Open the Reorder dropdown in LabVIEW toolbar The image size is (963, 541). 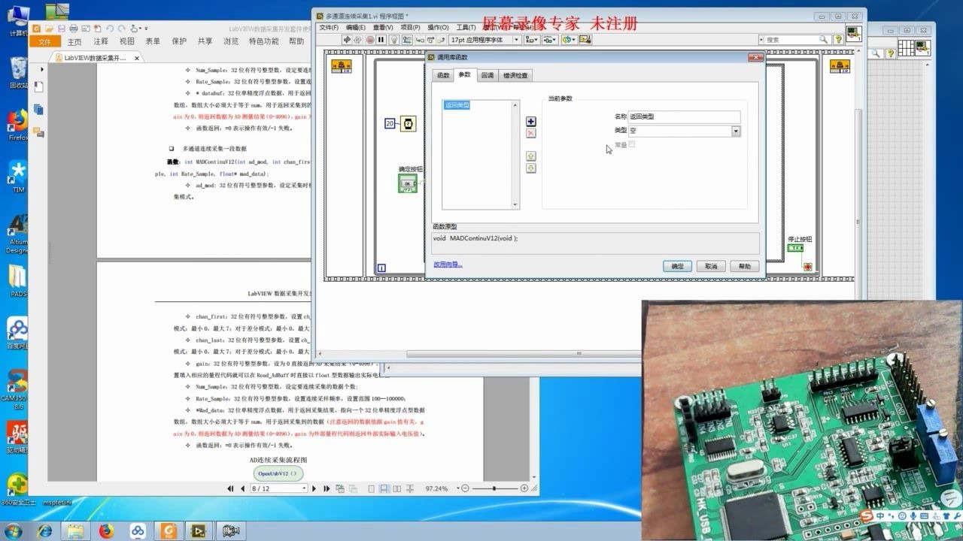tap(569, 39)
